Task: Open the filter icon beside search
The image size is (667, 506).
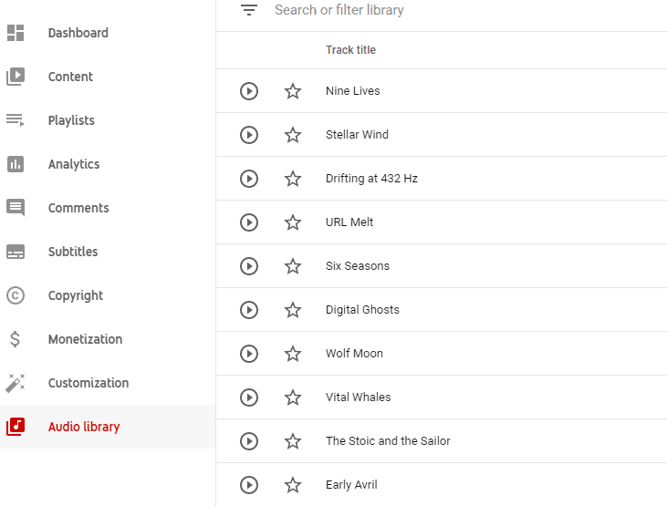Action: 249,10
